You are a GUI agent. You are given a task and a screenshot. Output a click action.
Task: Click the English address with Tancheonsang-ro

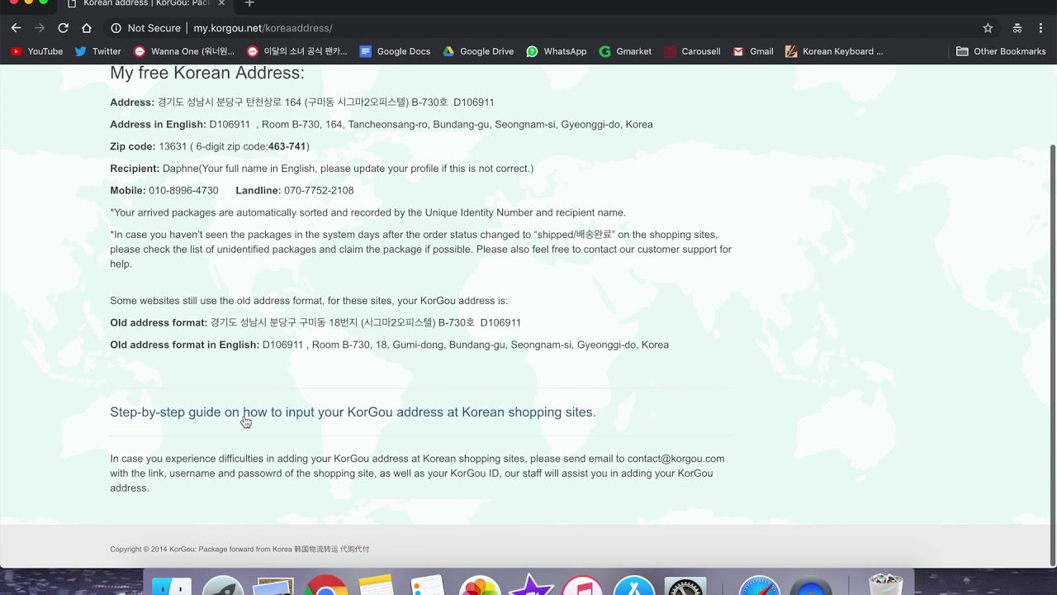point(431,125)
